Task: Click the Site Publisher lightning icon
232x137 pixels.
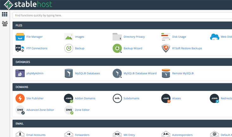Action: pyautogui.click(x=20, y=98)
